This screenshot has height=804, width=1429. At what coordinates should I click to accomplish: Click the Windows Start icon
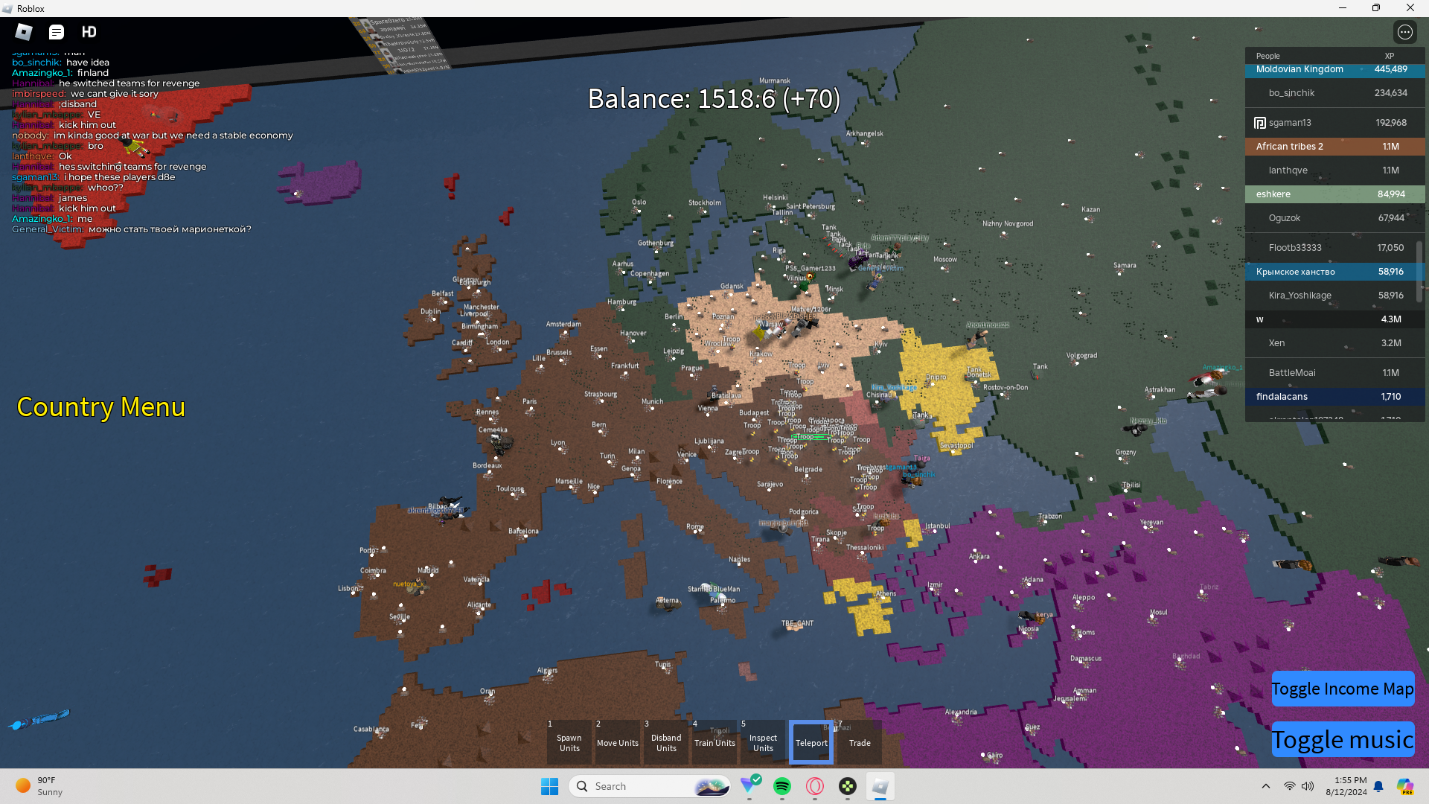(549, 786)
